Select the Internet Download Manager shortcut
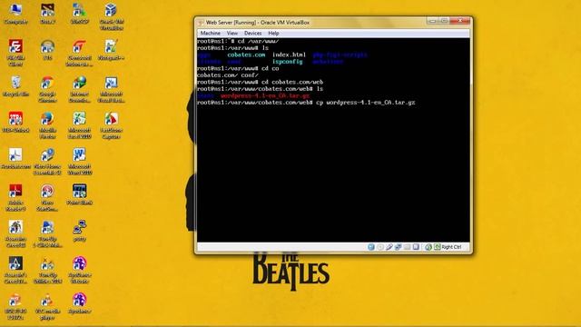This screenshot has height=327, width=581. (x=79, y=89)
